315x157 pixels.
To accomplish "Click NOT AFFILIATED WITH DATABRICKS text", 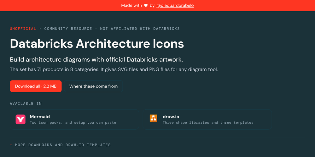I will (x=140, y=29).
